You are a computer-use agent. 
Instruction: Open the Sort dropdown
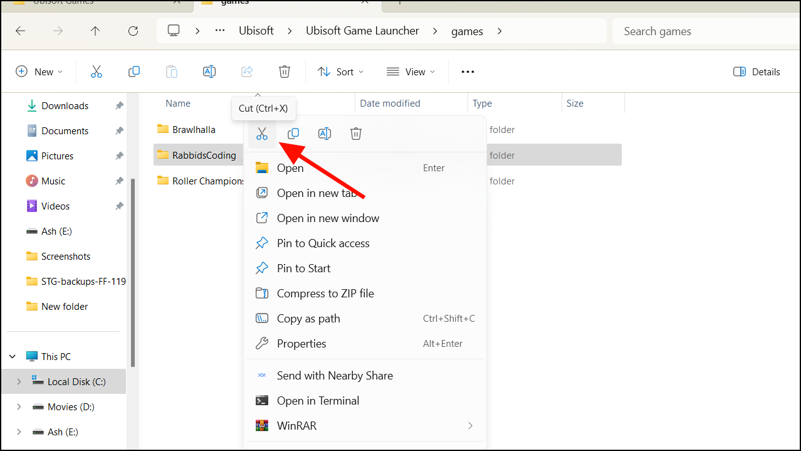pos(340,72)
